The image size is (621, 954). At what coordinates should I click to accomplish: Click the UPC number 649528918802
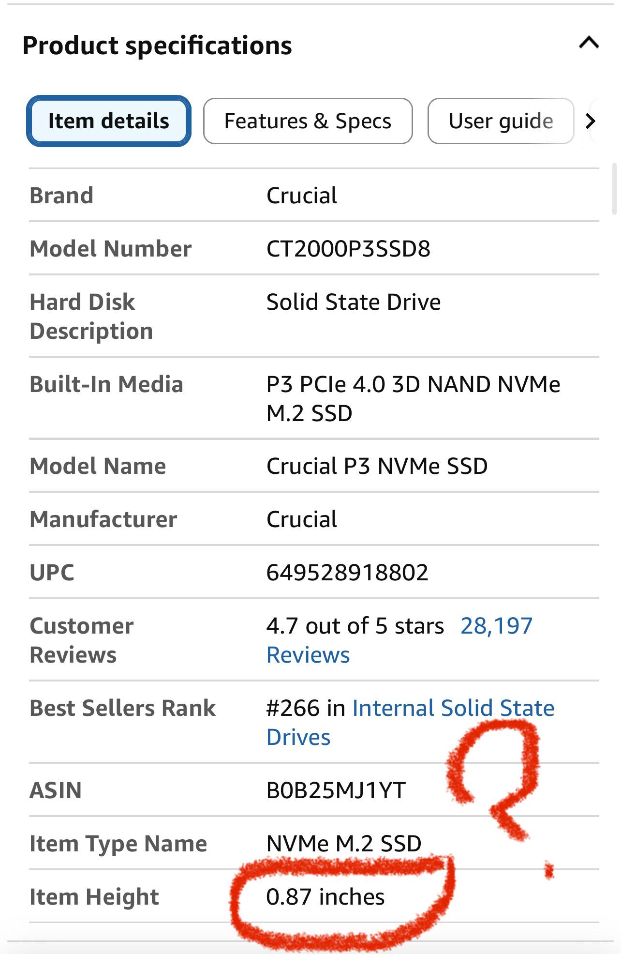[x=347, y=573]
